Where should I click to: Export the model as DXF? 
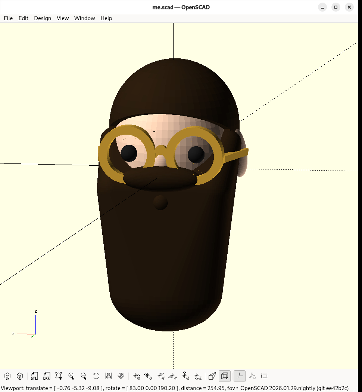click(46, 376)
